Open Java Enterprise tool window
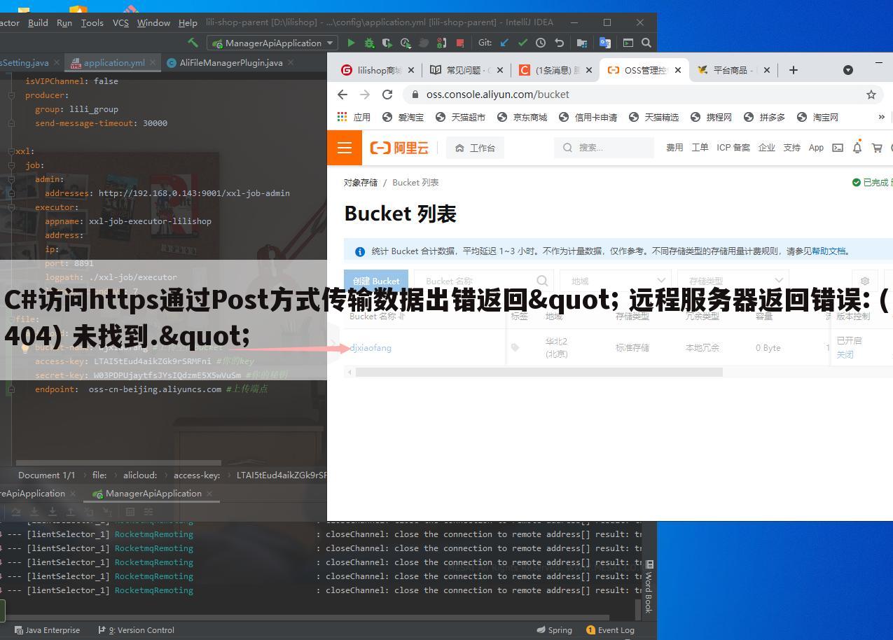Viewport: 893px width, 640px height. pyautogui.click(x=47, y=630)
